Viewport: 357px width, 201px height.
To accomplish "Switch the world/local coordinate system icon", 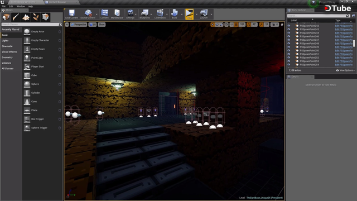I will coord(226,25).
